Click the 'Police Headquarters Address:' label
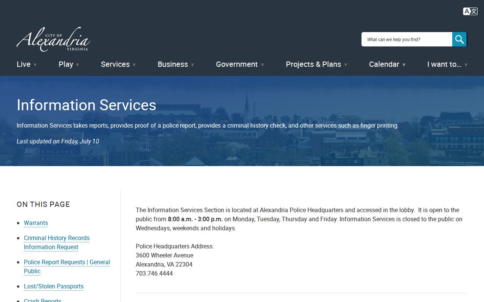Screen dimensions: 484x302 click(175, 246)
